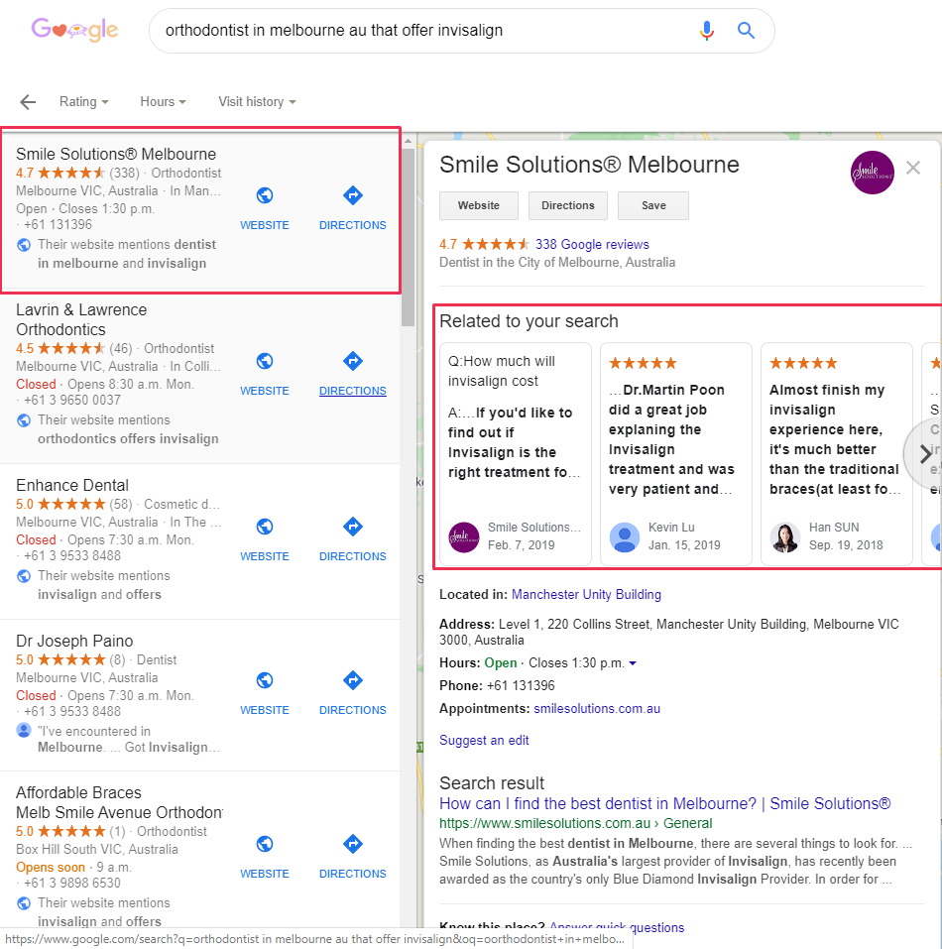Viewport: 942px width, 949px height.
Task: Open the 338 Google reviews link
Action: pos(592,245)
